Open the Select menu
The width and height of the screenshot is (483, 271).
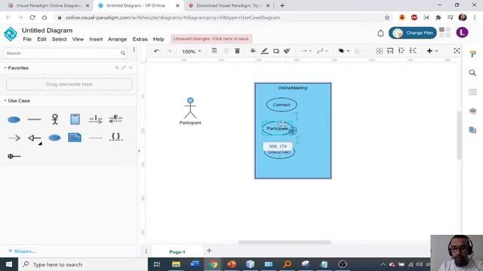[59, 39]
